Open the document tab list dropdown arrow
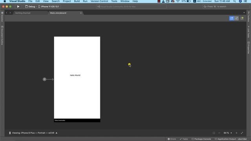251x141 pixels. [x=244, y=13]
